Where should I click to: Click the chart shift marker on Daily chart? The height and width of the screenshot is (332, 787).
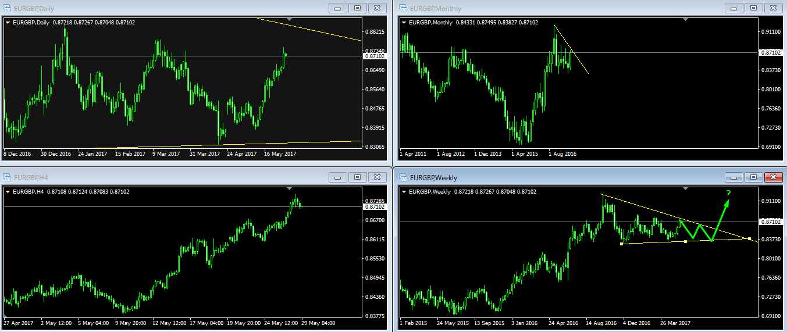click(290, 20)
